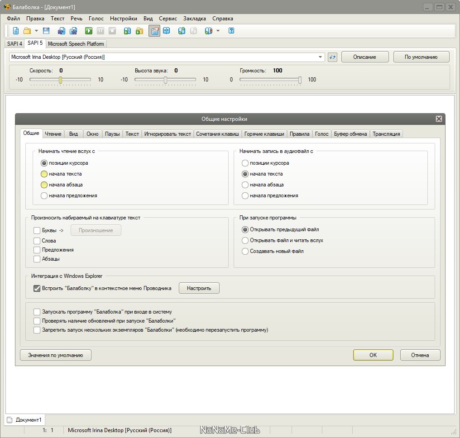This screenshot has height=438, width=460.
Task: Switch to the Горячие клавиши tab
Action: pos(264,134)
